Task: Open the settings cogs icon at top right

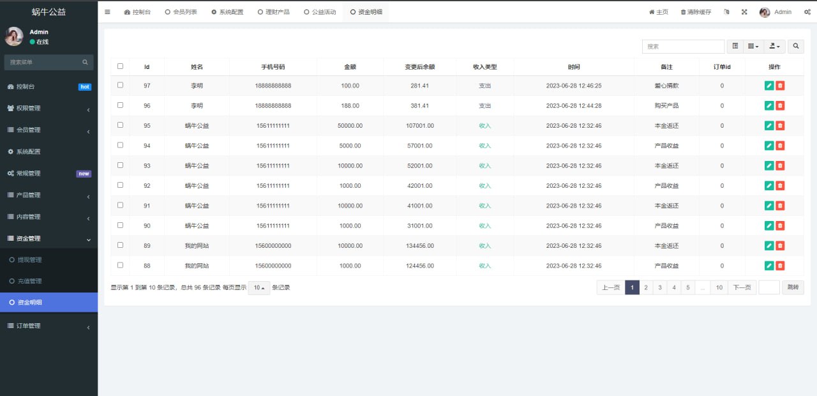Action: (807, 12)
